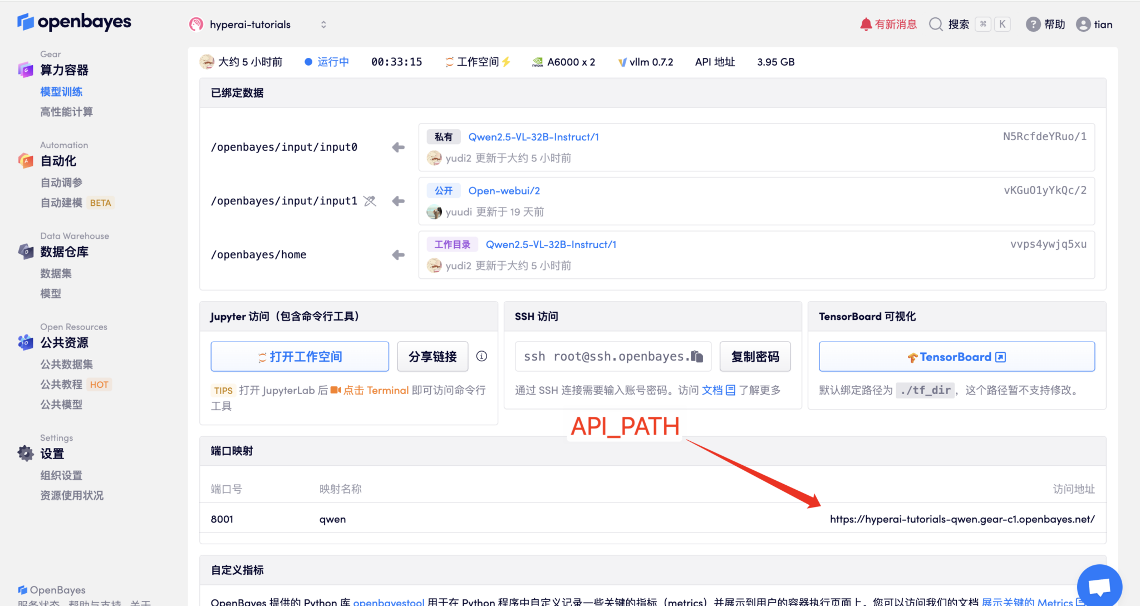The width and height of the screenshot is (1140, 606).
Task: Click the settings gear icon in sidebar
Action: click(x=26, y=454)
